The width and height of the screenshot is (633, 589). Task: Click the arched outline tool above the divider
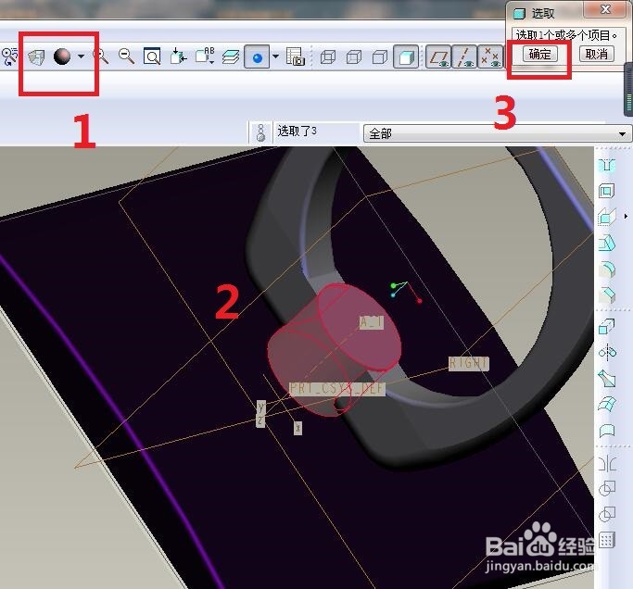607,431
